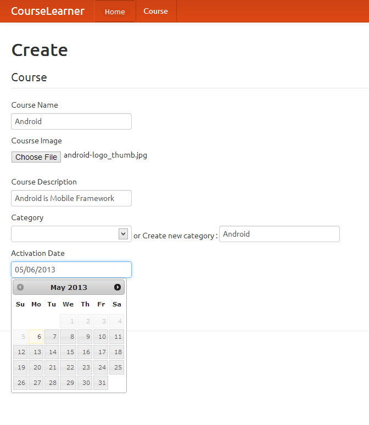Image resolution: width=369 pixels, height=425 pixels.
Task: Open the Home navigation tab
Action: [x=115, y=12]
